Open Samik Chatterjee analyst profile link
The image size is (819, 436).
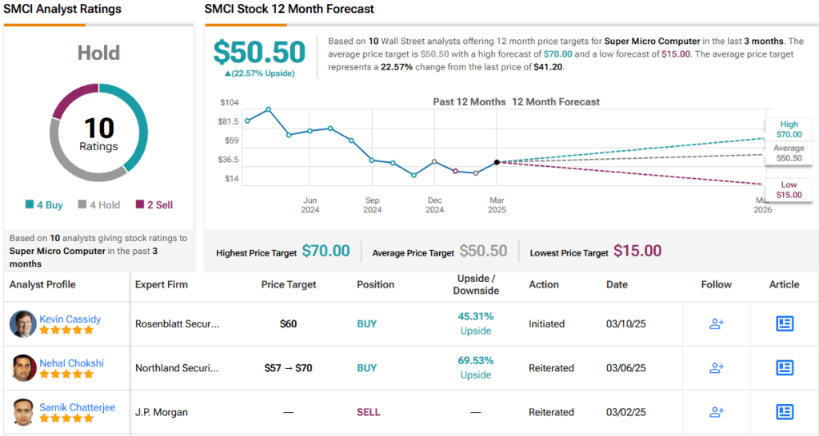click(78, 407)
